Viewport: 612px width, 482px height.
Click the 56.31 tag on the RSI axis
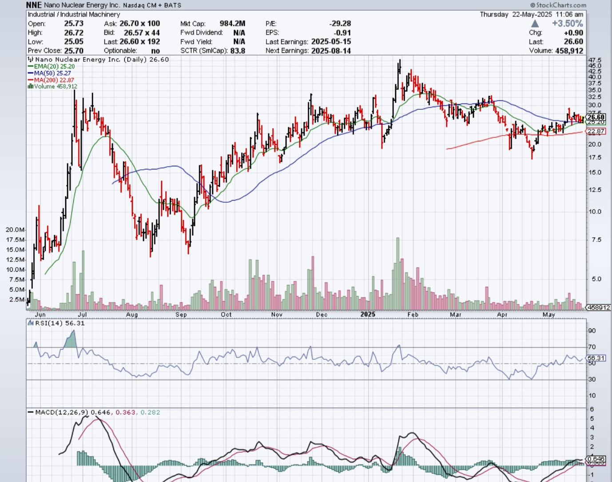click(596, 358)
